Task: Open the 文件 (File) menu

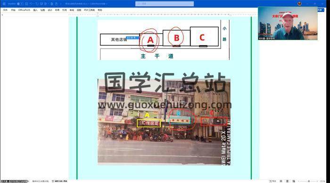Action: point(5,10)
